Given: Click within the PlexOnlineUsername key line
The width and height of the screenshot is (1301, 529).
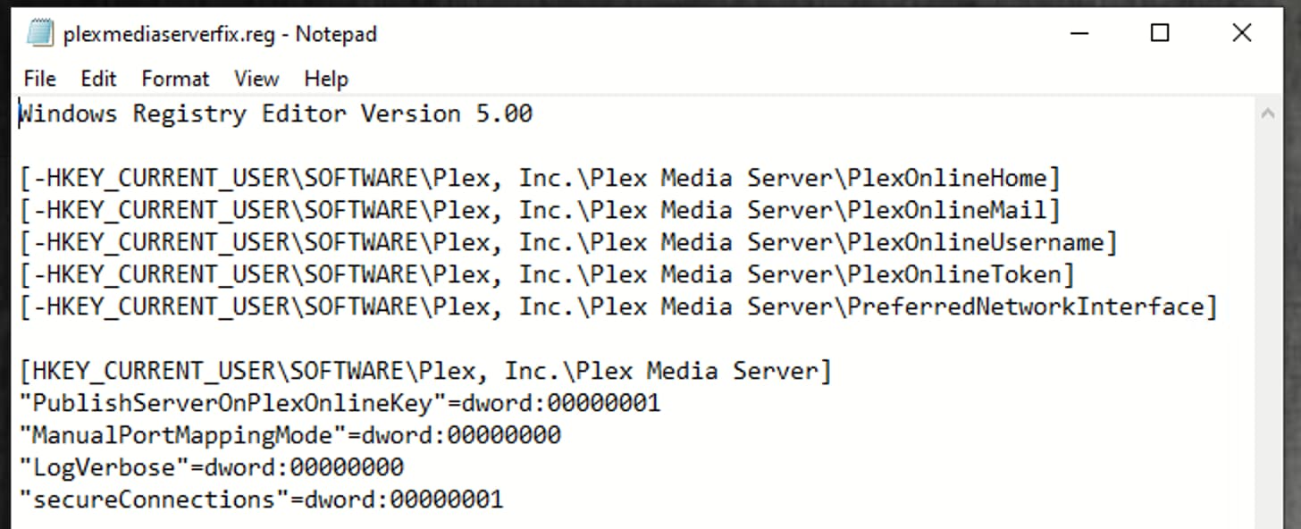Looking at the screenshot, I should click(568, 242).
